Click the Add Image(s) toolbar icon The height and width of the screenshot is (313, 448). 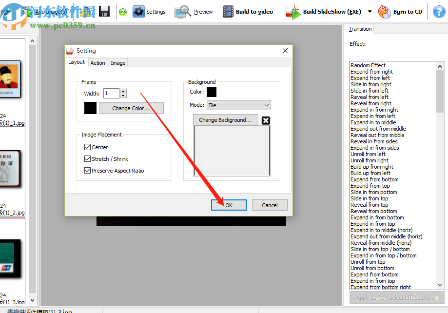pos(27,11)
